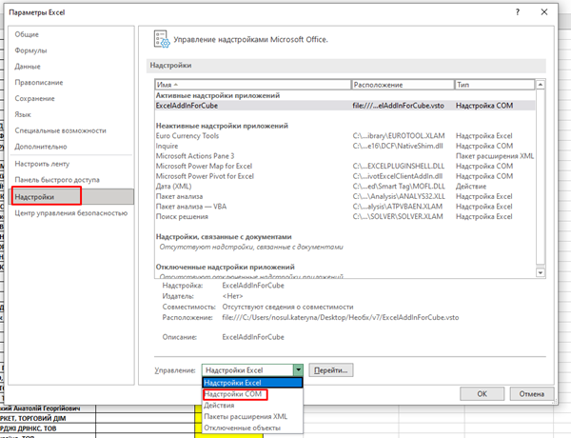The width and height of the screenshot is (571, 438).
Task: Select Настроить ленту in sidebar
Action: pos(42,164)
